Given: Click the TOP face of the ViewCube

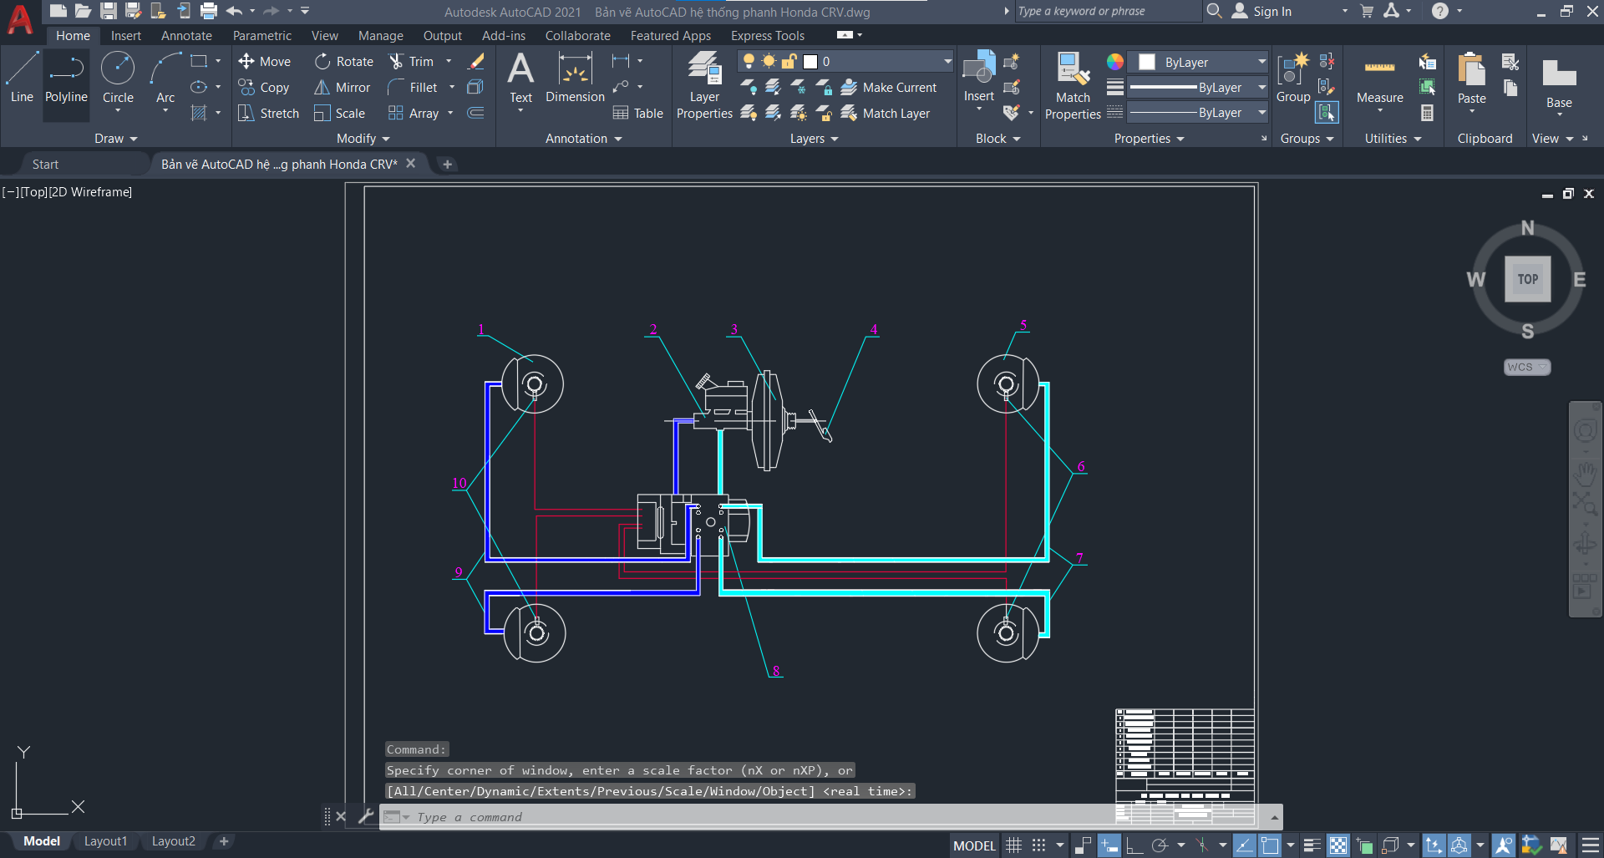Looking at the screenshot, I should 1527,279.
